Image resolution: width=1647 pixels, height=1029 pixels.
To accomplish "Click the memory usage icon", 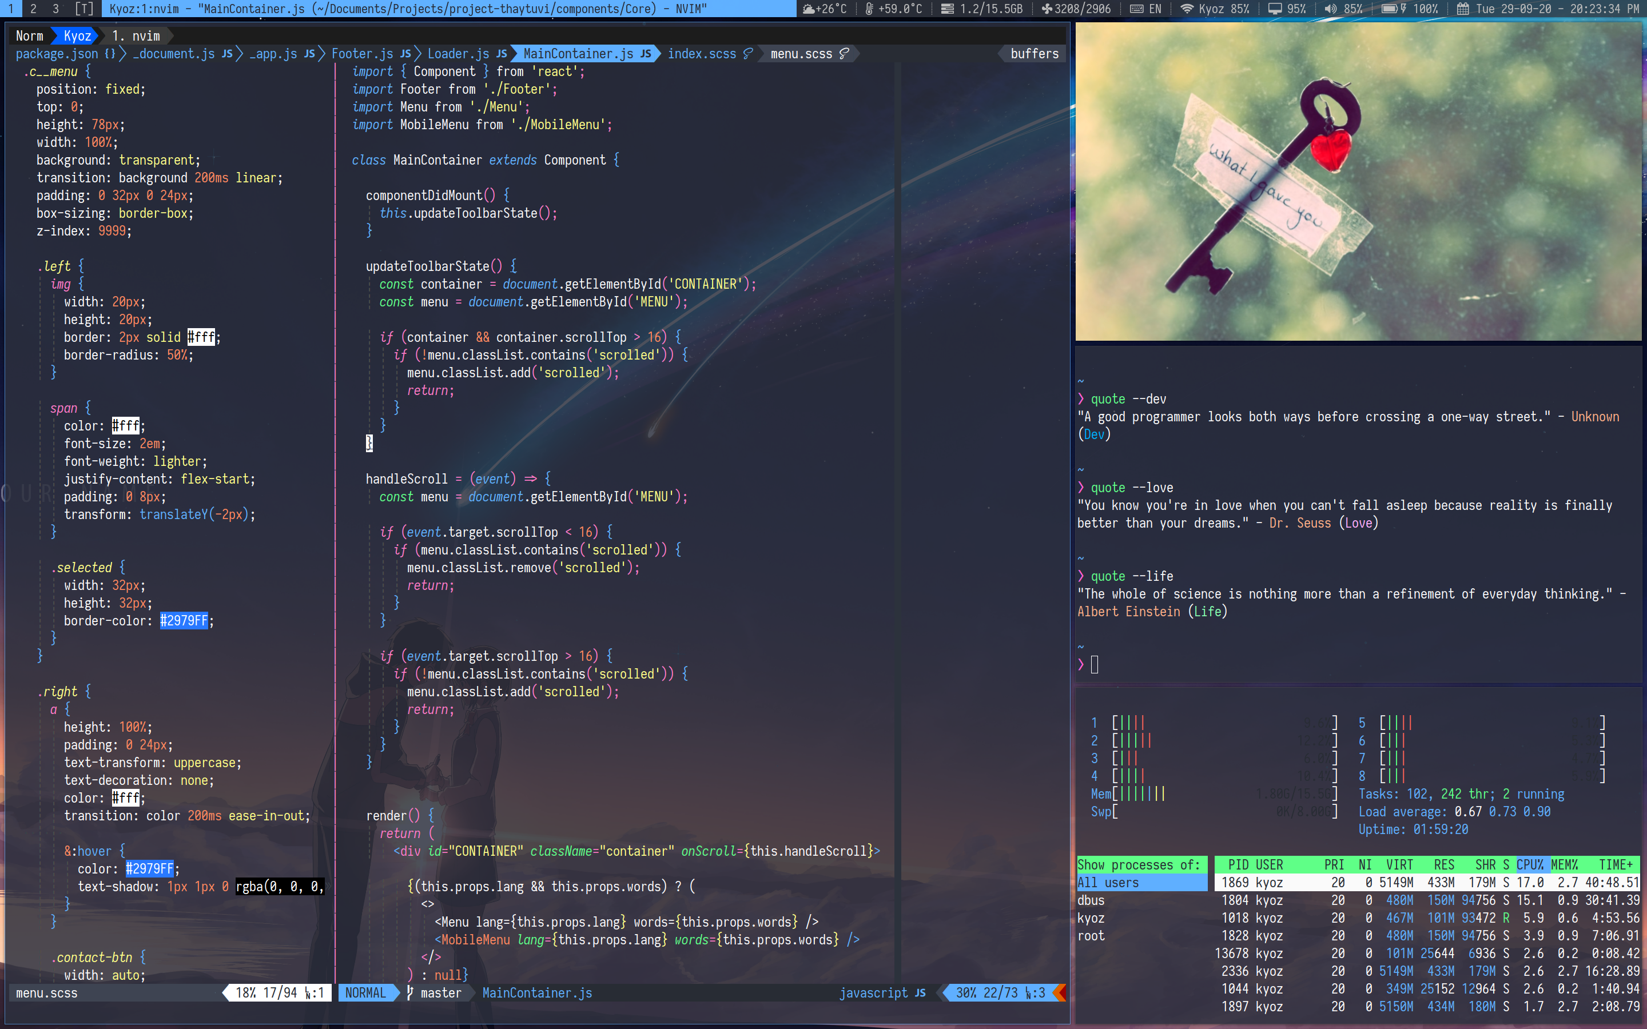I will [948, 9].
